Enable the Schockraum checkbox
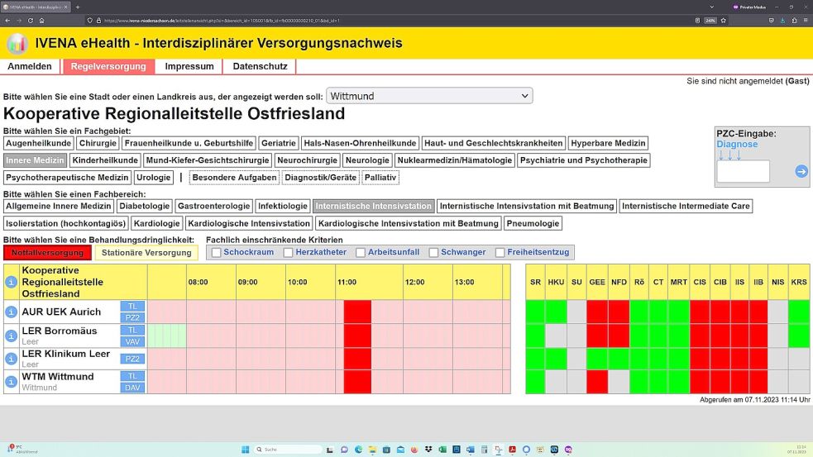The image size is (813, 457). (x=216, y=252)
